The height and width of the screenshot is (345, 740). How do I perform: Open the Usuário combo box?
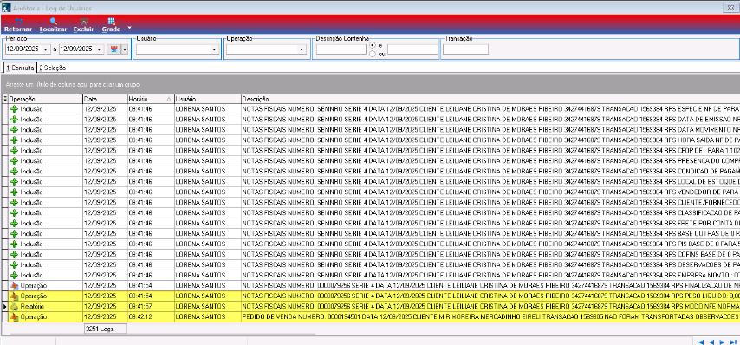178,49
